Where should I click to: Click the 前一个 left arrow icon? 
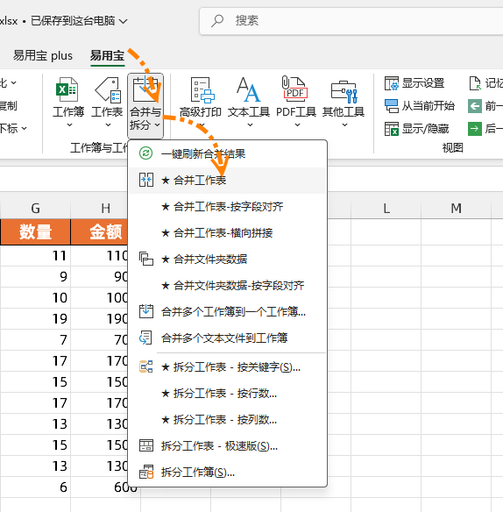click(x=475, y=106)
